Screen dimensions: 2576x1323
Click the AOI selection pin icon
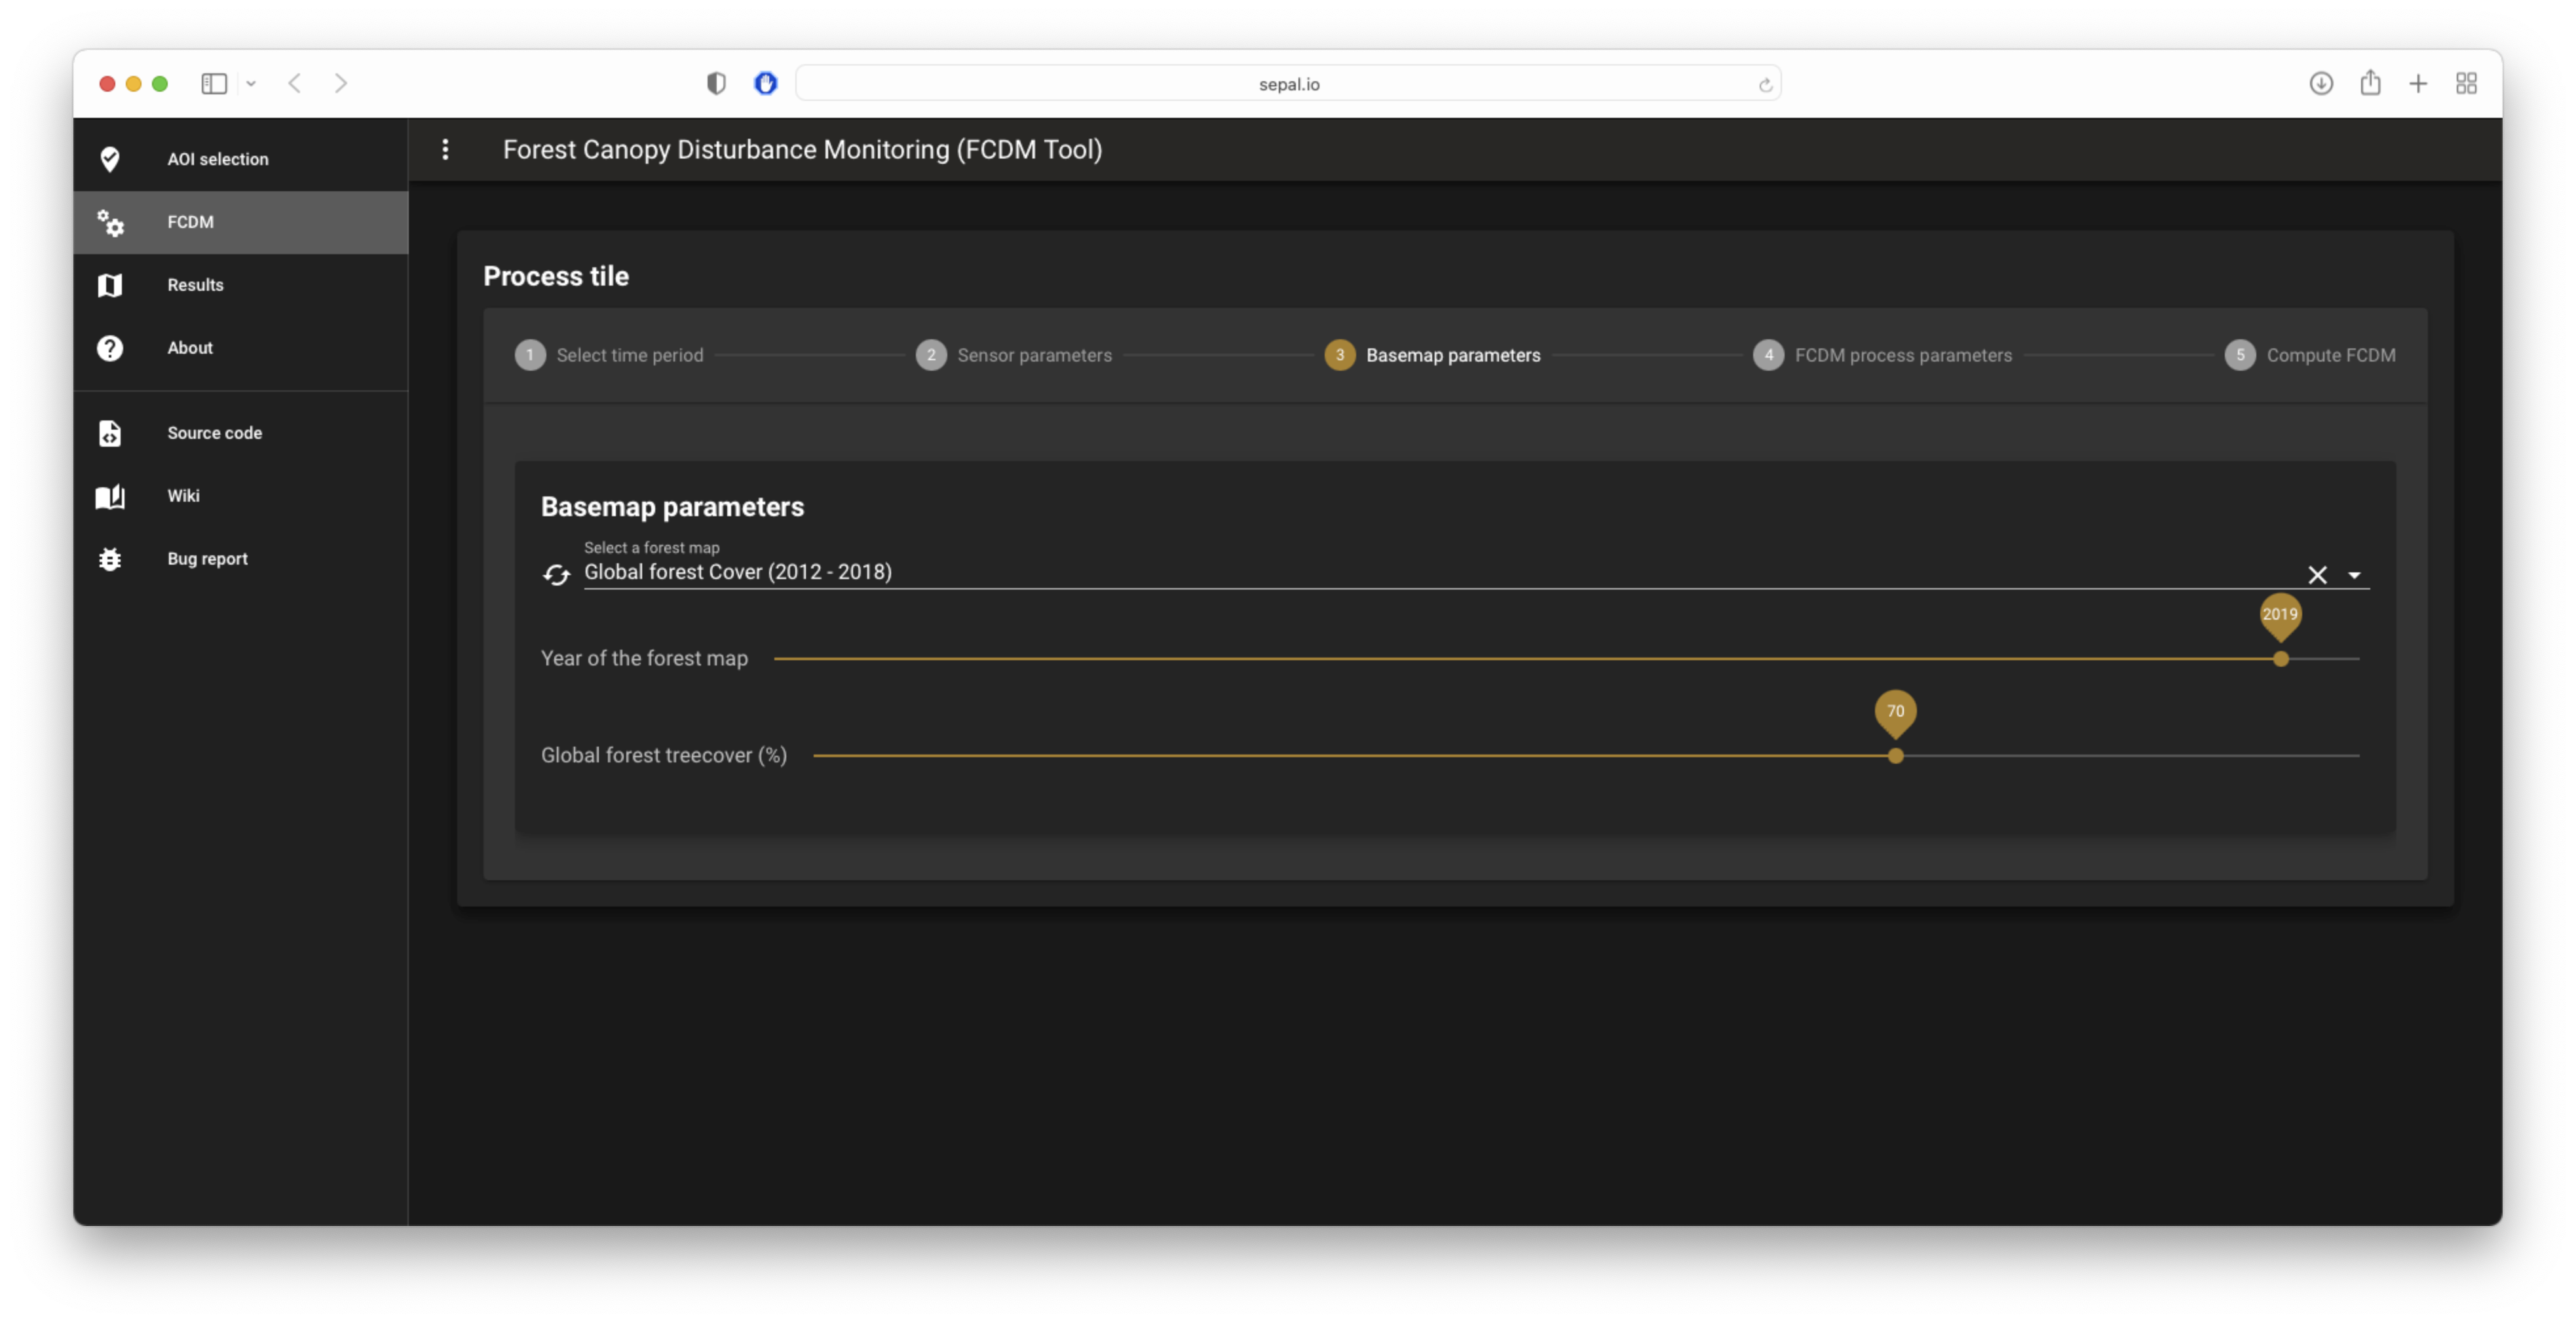pyautogui.click(x=110, y=159)
